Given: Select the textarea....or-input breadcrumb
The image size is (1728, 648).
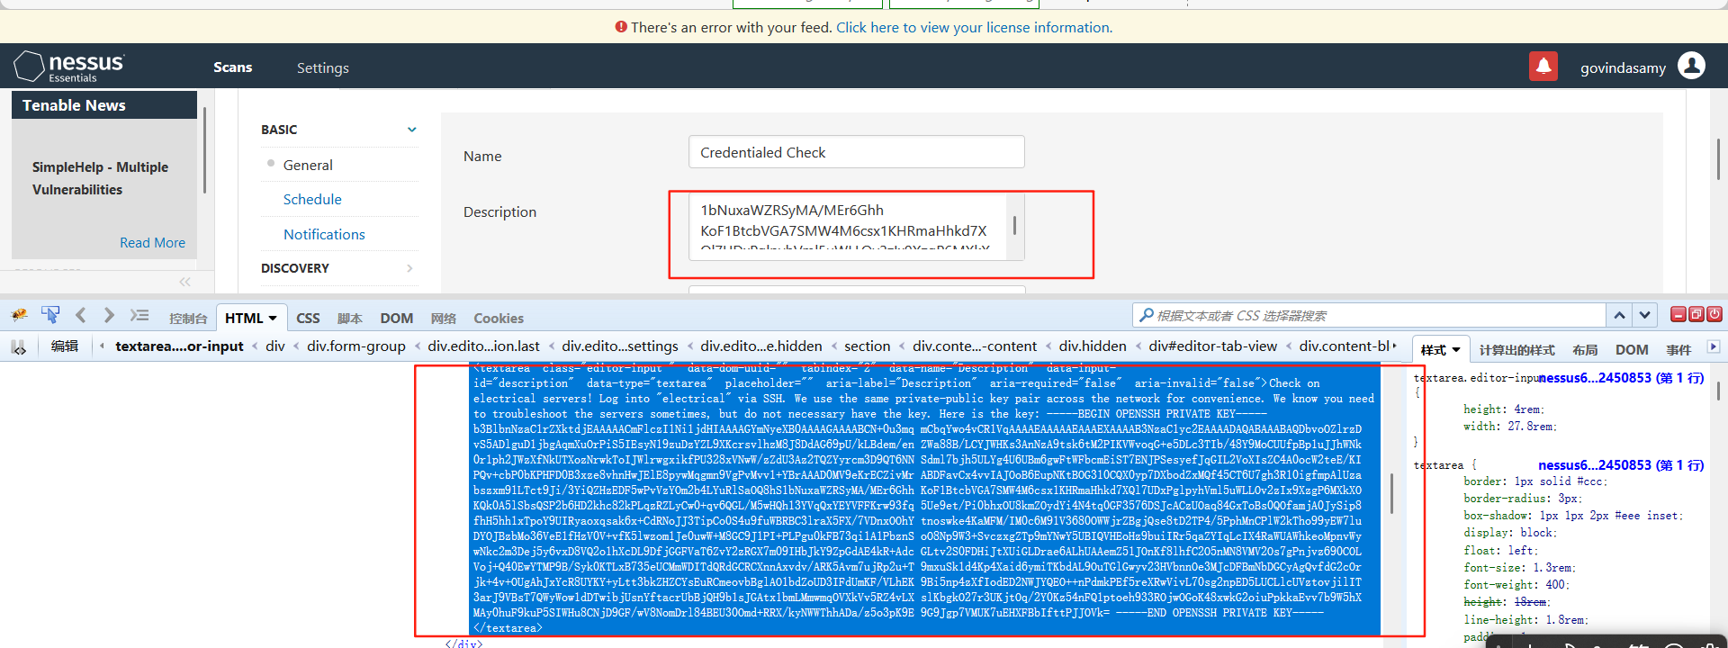Looking at the screenshot, I should (x=179, y=346).
